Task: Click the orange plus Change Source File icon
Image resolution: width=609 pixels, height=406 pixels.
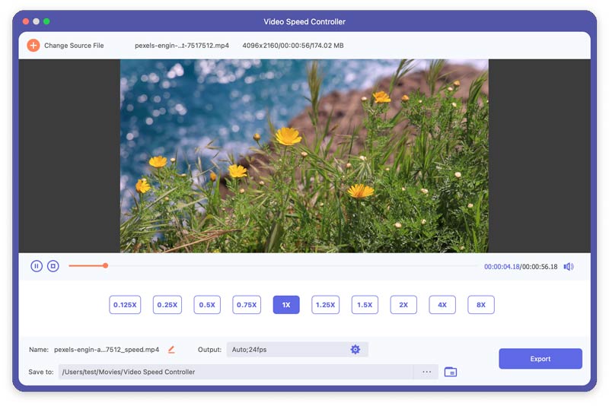Action: pyautogui.click(x=33, y=46)
